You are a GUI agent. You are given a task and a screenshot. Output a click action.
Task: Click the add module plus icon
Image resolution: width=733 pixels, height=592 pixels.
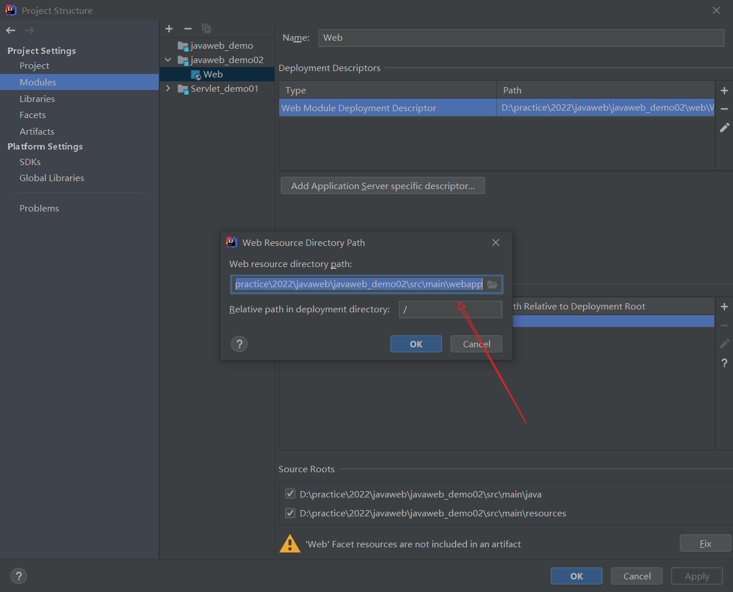click(169, 29)
